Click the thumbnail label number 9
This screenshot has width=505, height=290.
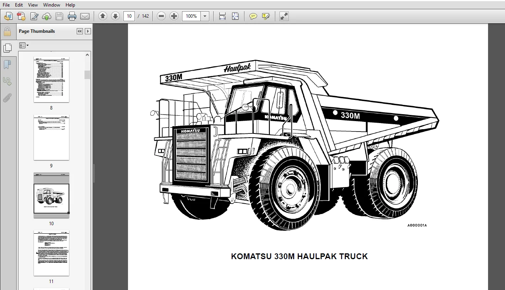click(x=51, y=166)
